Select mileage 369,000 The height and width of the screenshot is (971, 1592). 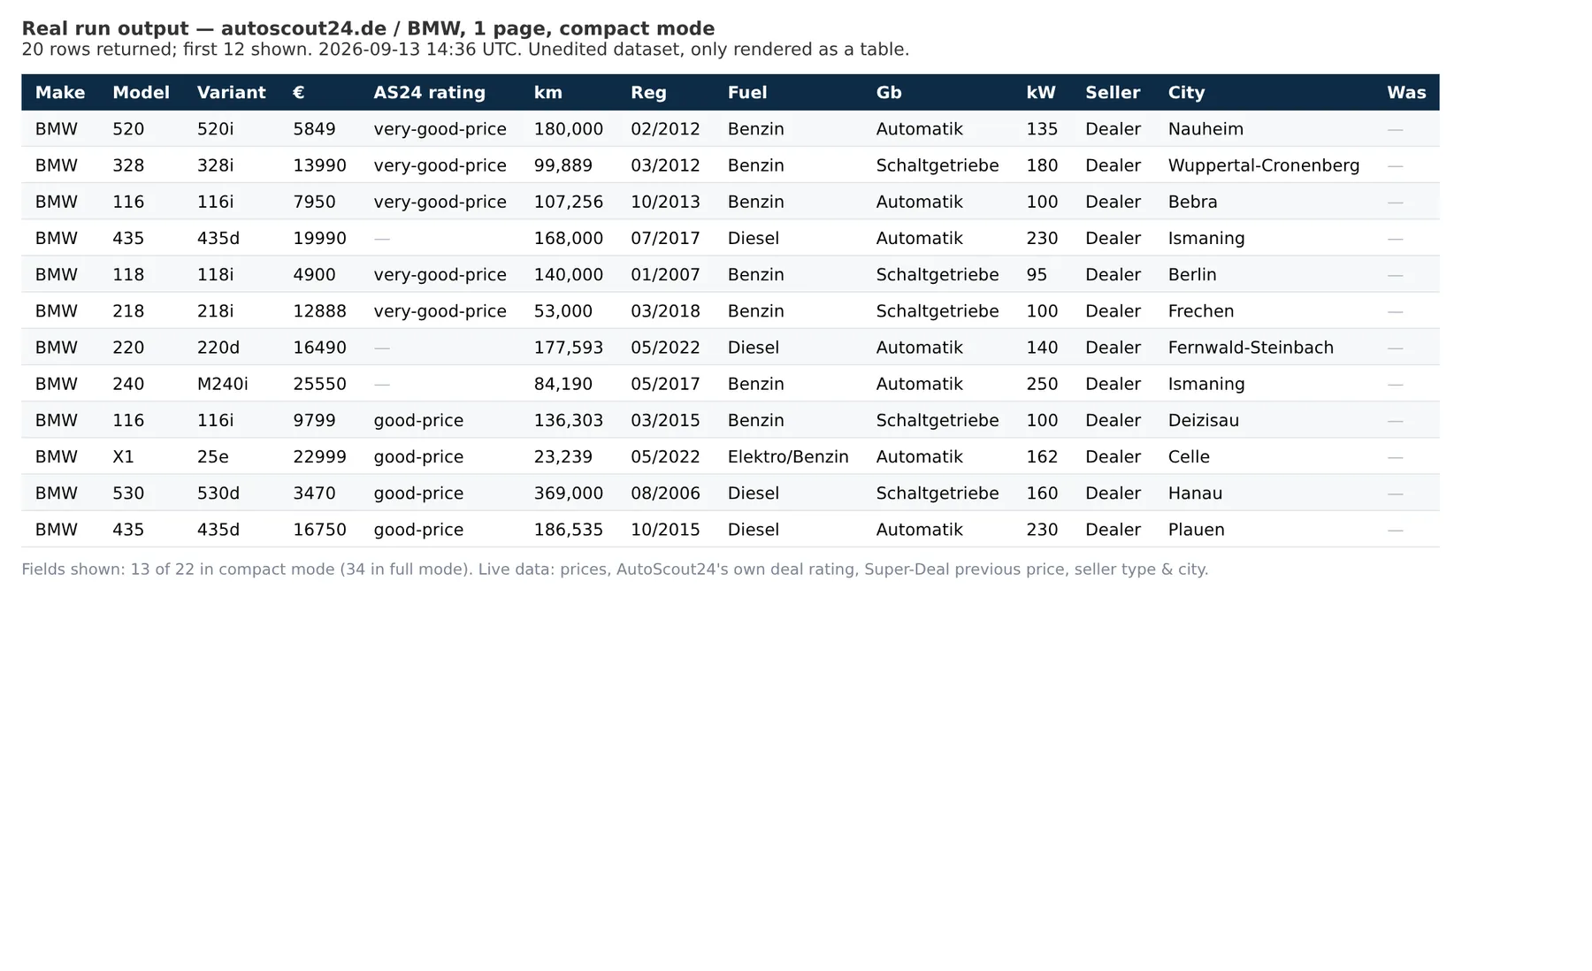click(x=568, y=493)
